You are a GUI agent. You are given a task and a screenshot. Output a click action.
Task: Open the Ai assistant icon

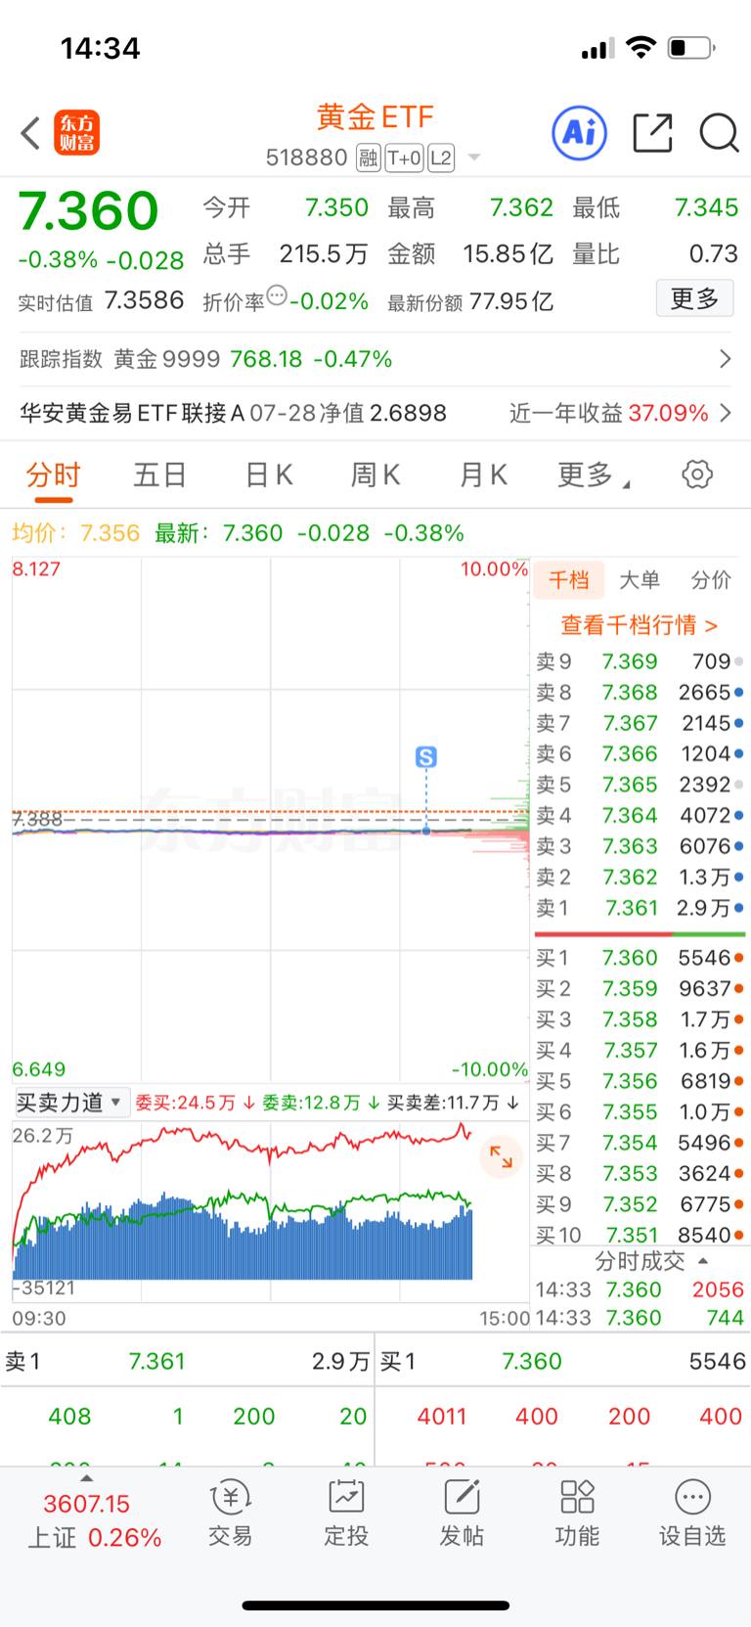(x=580, y=132)
